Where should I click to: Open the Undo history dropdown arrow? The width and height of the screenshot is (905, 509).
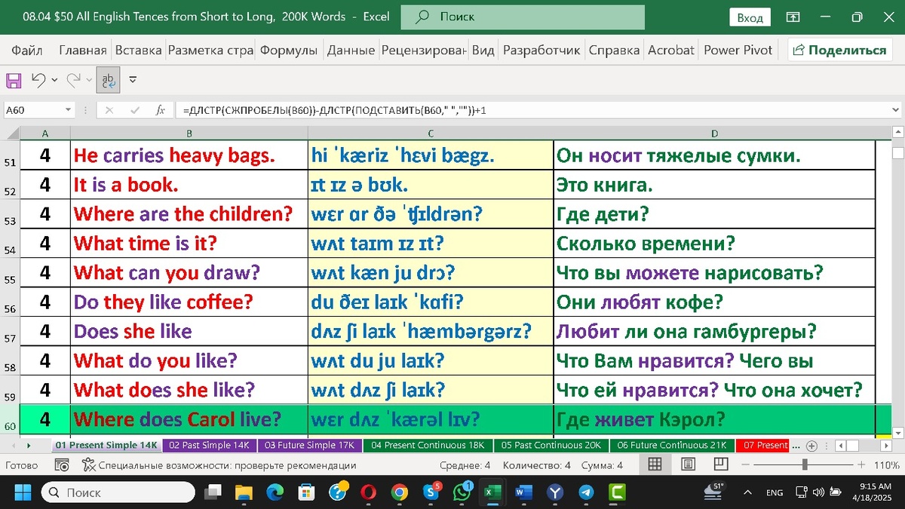coord(55,79)
